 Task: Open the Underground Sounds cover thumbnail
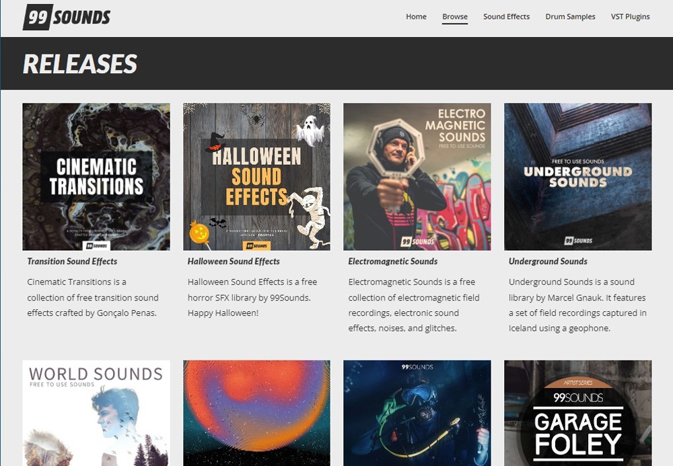click(577, 177)
